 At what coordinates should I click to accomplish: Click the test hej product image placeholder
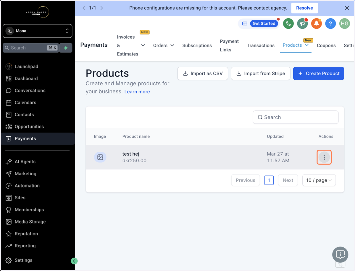(x=100, y=157)
